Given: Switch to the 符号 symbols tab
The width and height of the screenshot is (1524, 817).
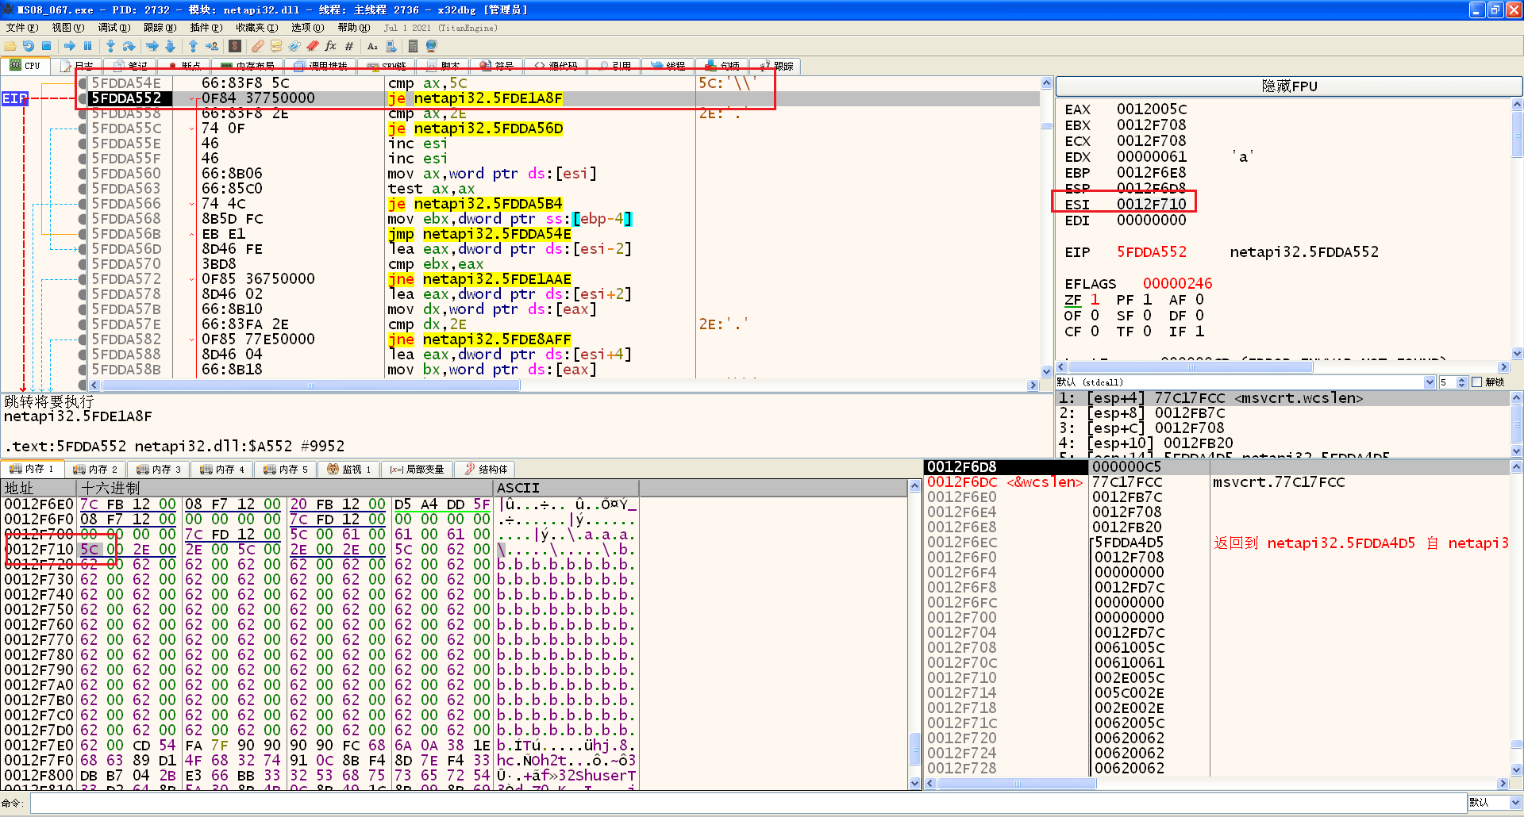Looking at the screenshot, I should point(497,66).
